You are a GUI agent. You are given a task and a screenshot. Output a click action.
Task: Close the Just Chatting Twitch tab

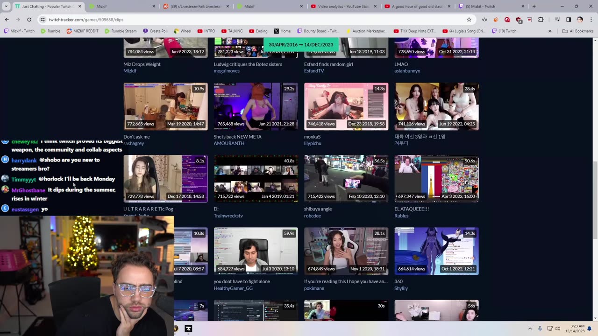[79, 7]
